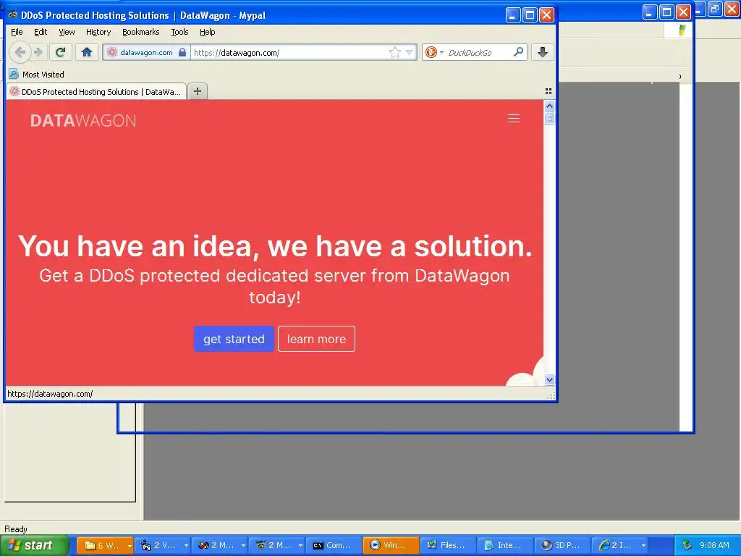Go to the browser home page
This screenshot has width=741, height=556.
87,52
